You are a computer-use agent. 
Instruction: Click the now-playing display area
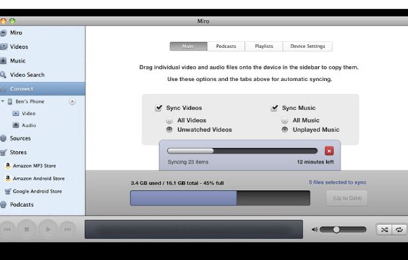click(194, 230)
